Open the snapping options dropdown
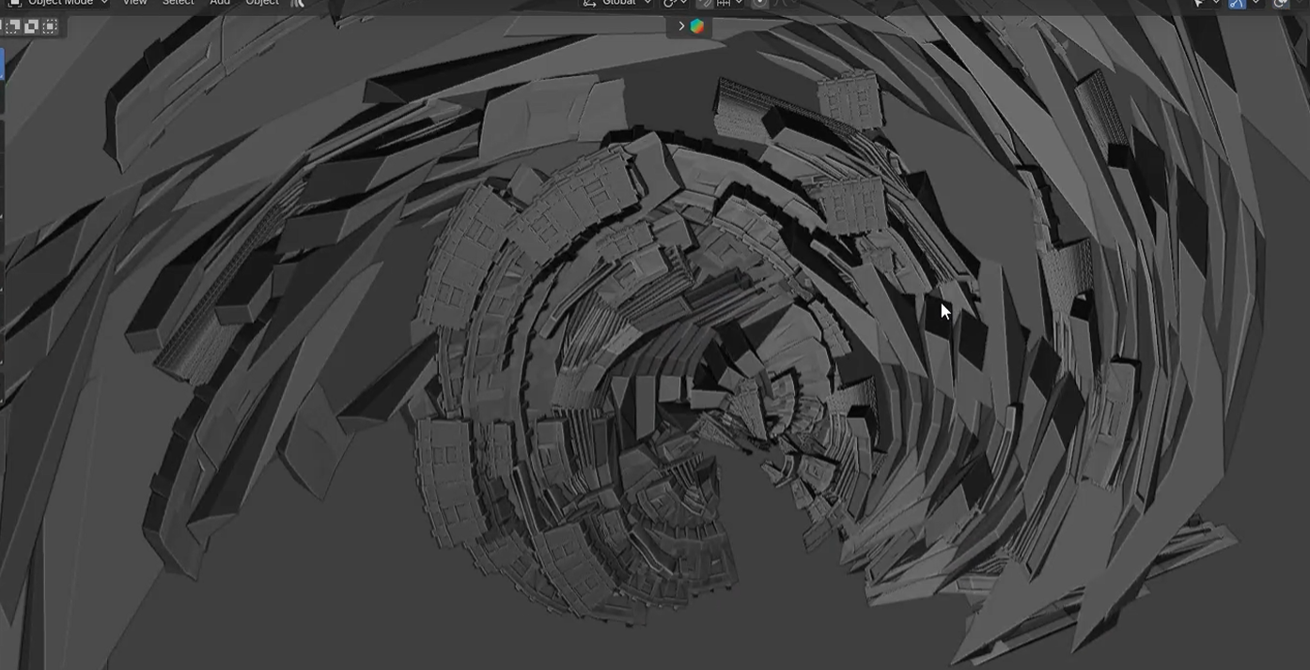The image size is (1310, 670). click(730, 3)
